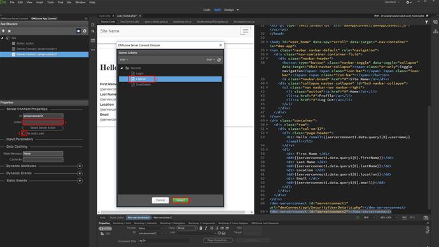This screenshot has height=247, width=439.
Task: Open the Standard workspace dropdown
Action: point(392,3)
